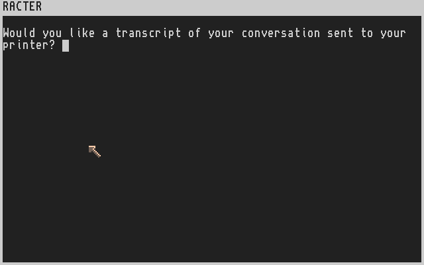Click the block text cursor after printer?

click(66, 46)
